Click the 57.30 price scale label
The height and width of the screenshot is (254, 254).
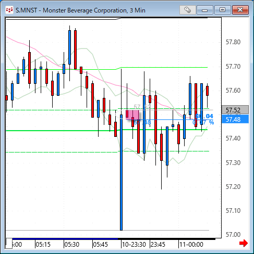pyautogui.click(x=233, y=163)
